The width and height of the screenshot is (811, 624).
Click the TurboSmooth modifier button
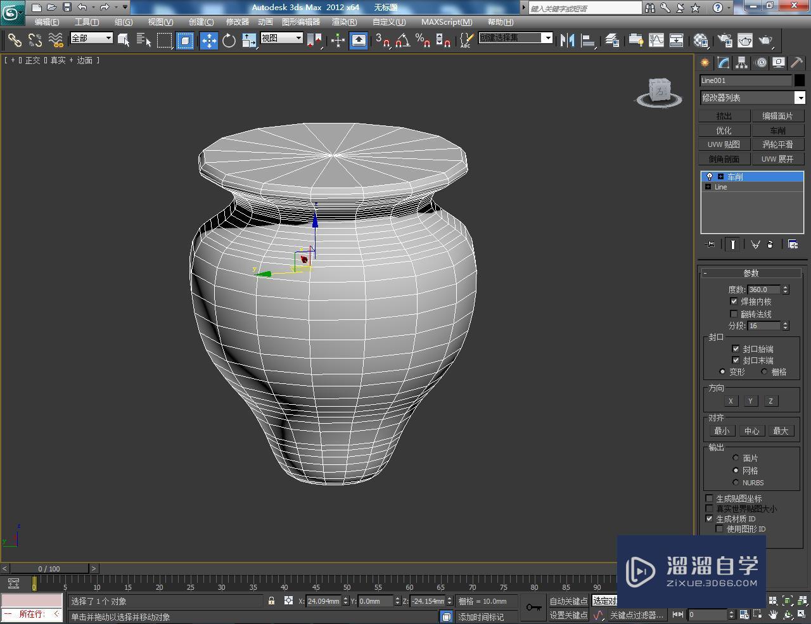point(777,144)
